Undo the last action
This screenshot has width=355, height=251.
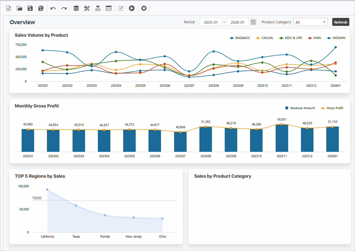(x=53, y=8)
